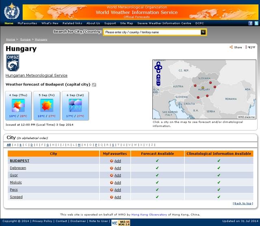Click the Szeged marker in southern Hungary

click(x=207, y=96)
